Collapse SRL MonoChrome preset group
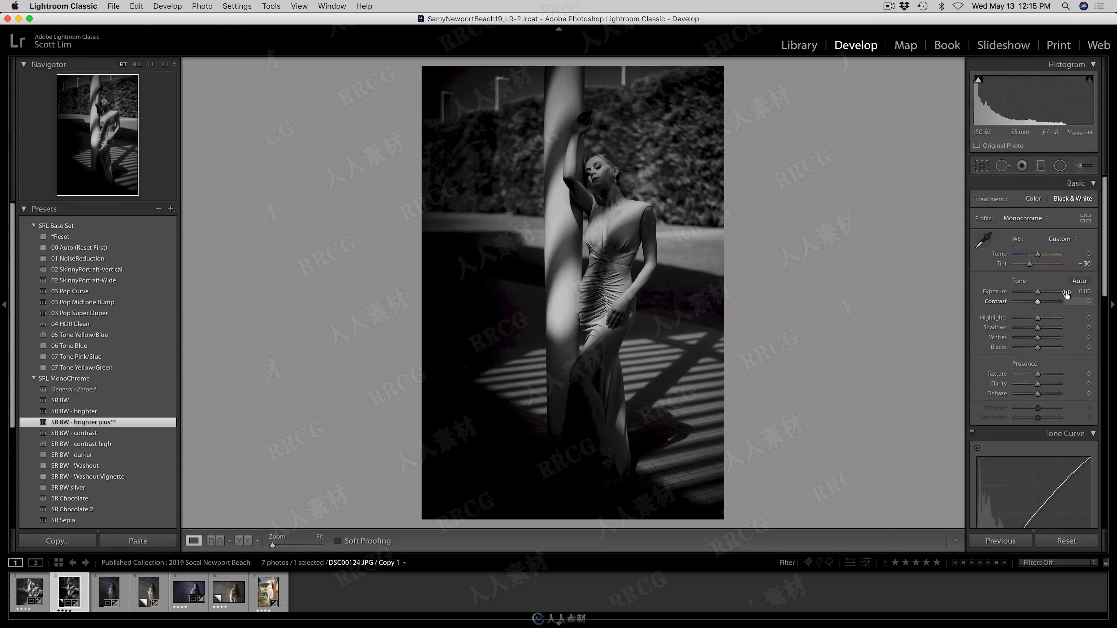 pyautogui.click(x=33, y=378)
